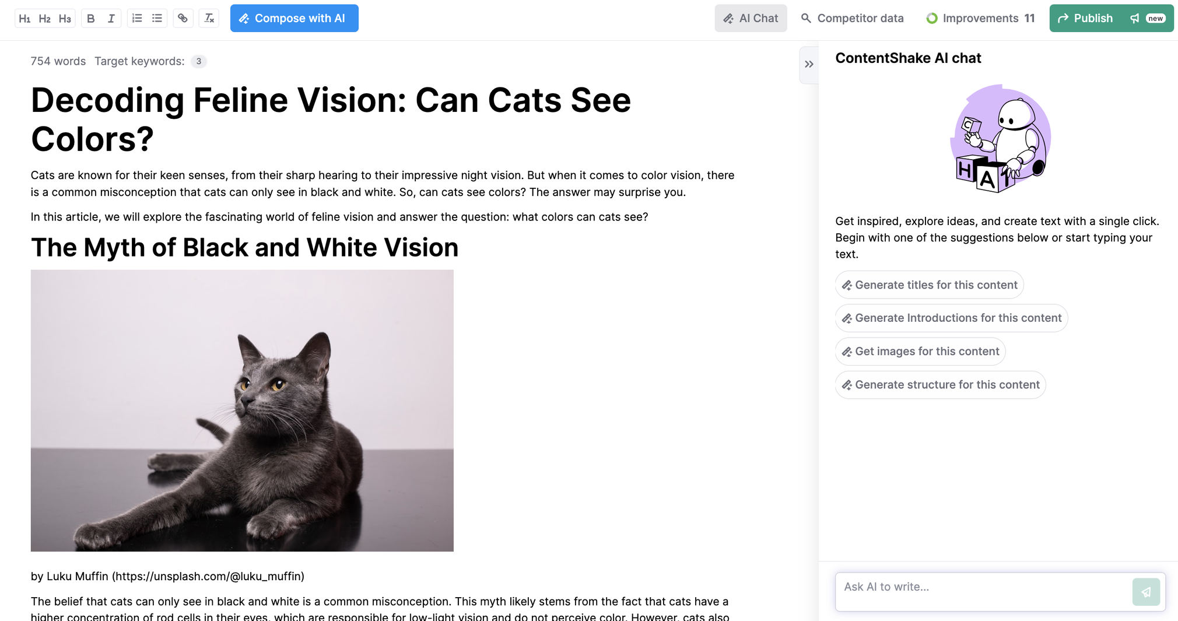1178x621 pixels.
Task: Collapse the ContentShake AI chat panel
Action: pos(809,65)
